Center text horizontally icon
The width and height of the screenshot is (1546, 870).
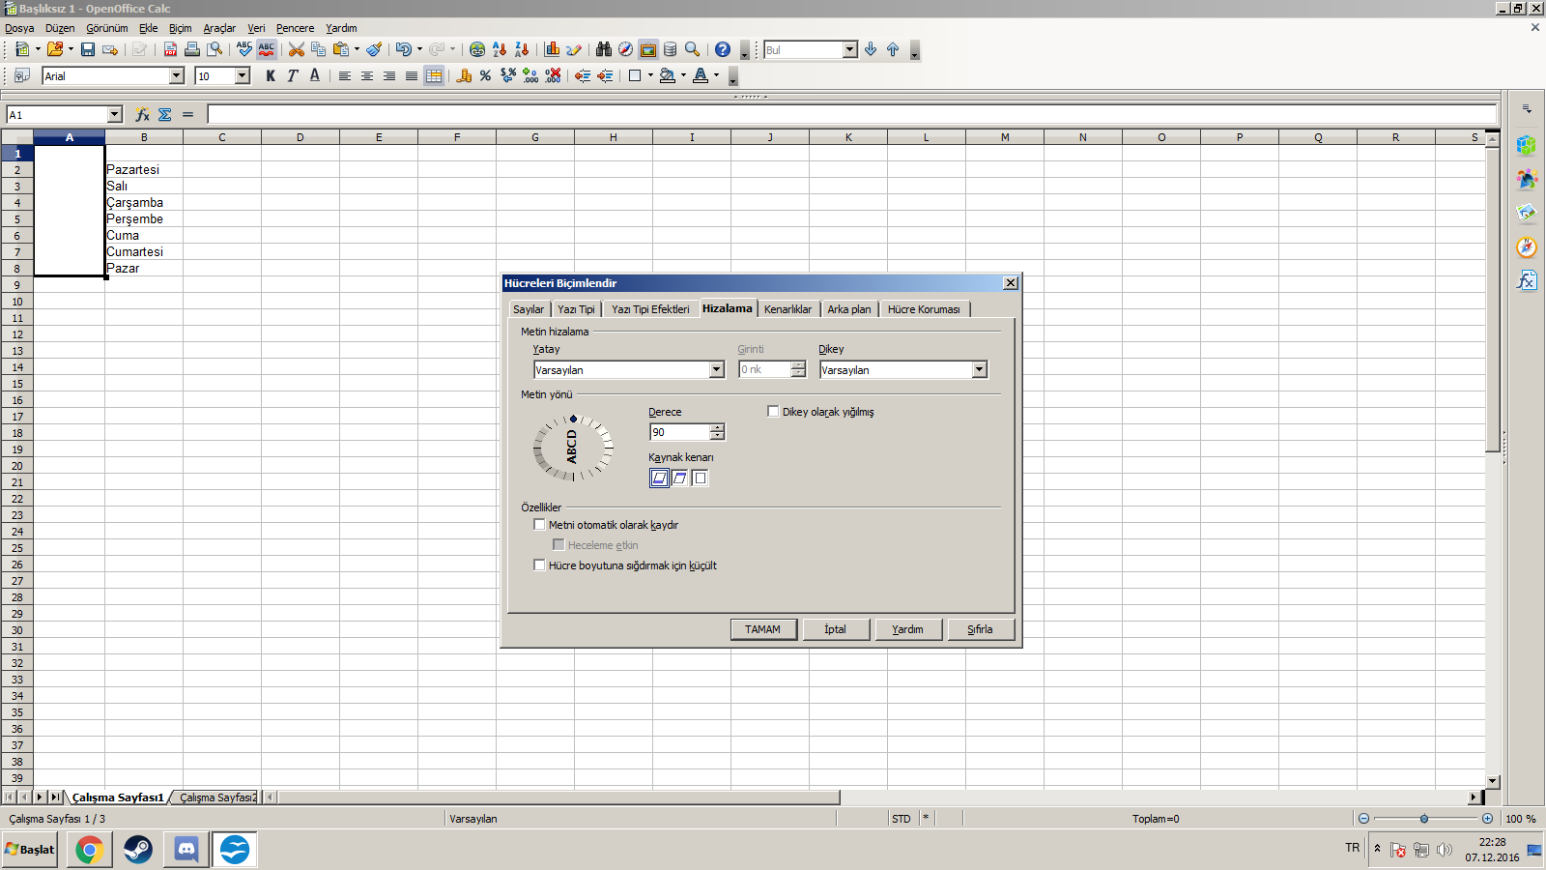click(x=367, y=75)
